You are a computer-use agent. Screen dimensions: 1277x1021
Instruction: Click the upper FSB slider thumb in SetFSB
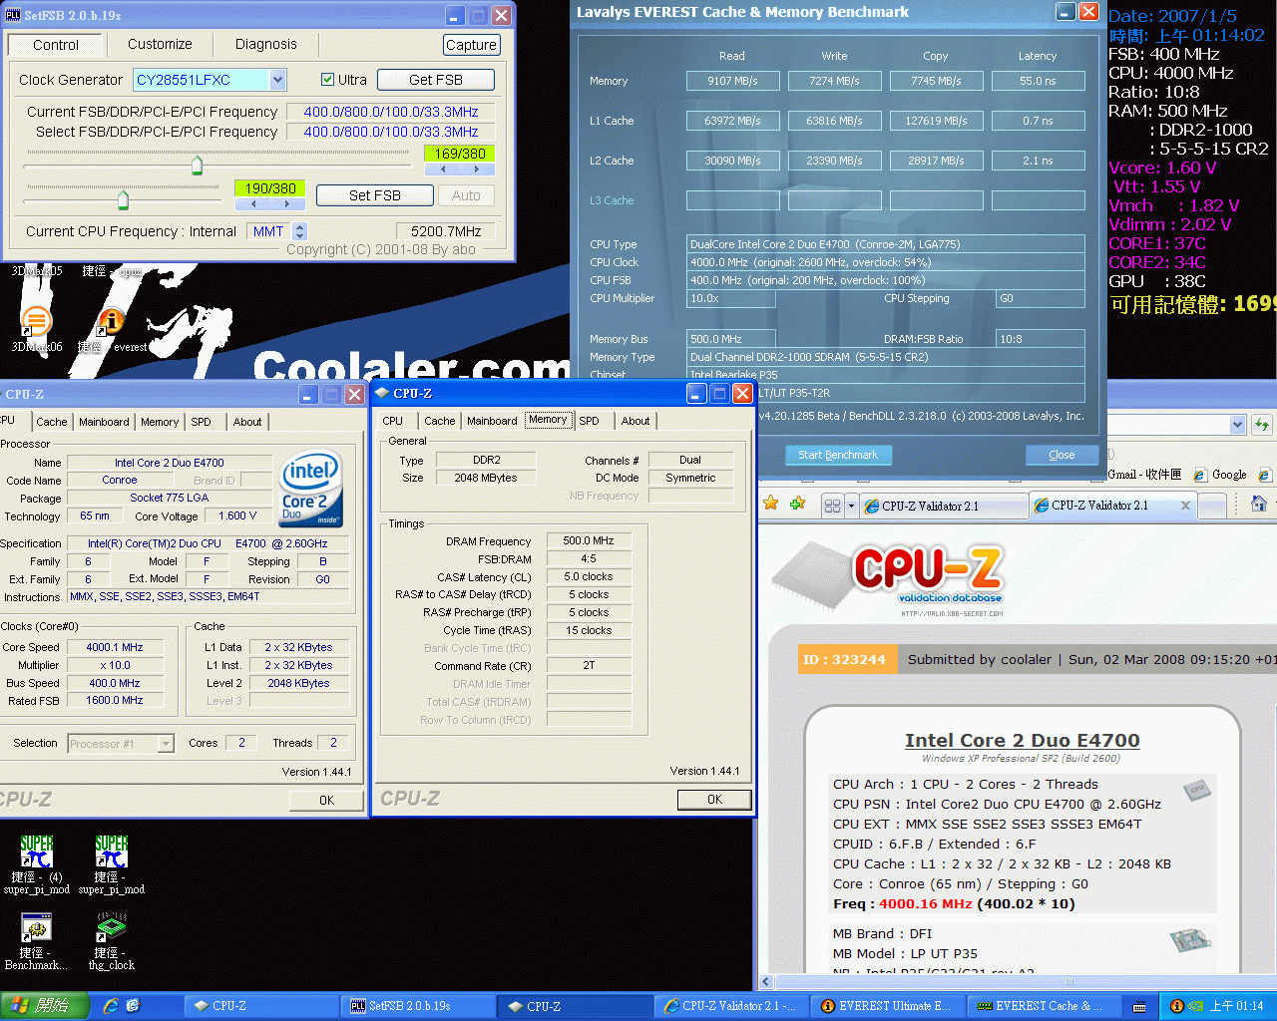pyautogui.click(x=197, y=165)
